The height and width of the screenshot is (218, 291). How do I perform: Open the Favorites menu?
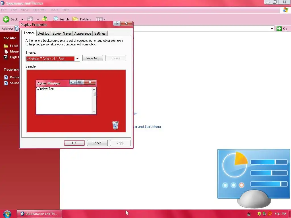click(39, 10)
